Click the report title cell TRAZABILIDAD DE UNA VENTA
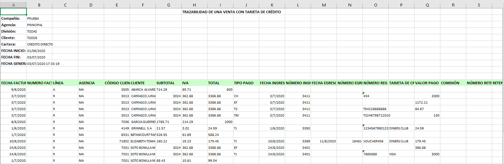 pyautogui.click(x=231, y=12)
